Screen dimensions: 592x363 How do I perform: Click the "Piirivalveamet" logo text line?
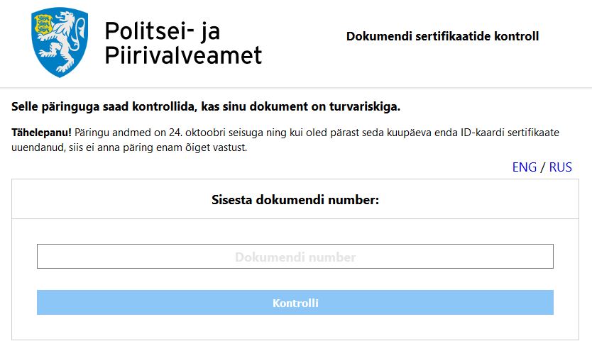pos(183,55)
